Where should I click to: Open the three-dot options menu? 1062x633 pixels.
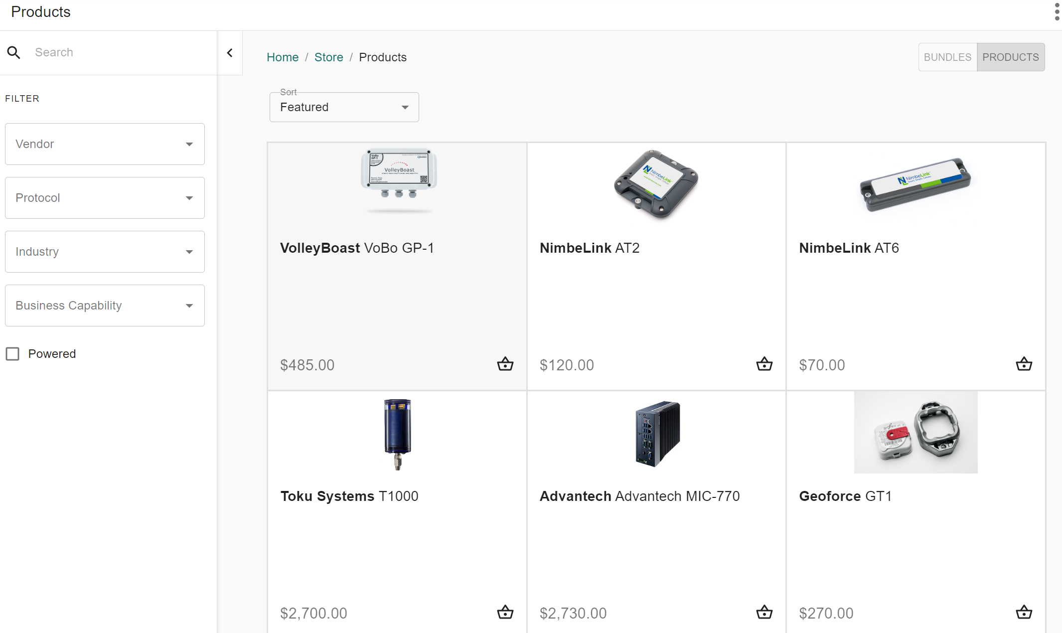[x=1057, y=11]
